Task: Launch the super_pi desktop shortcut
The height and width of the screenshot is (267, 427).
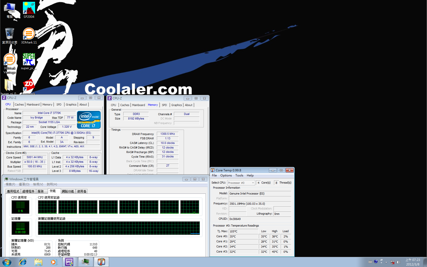Action: pyautogui.click(x=29, y=61)
